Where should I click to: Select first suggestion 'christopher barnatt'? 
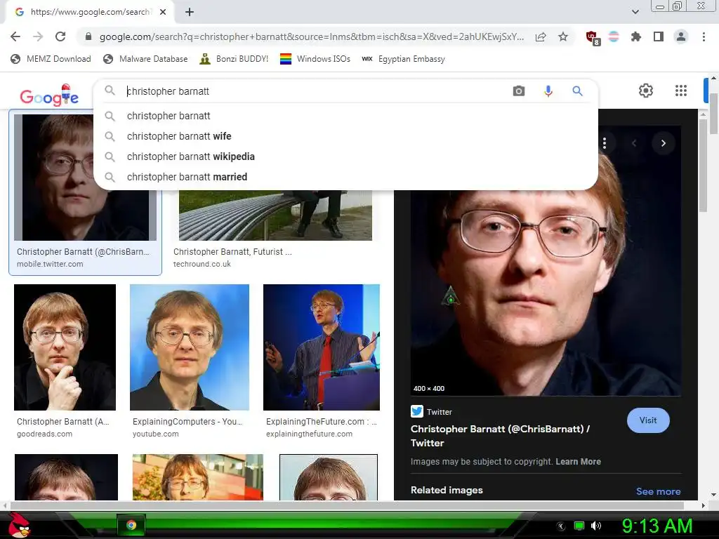click(x=345, y=116)
